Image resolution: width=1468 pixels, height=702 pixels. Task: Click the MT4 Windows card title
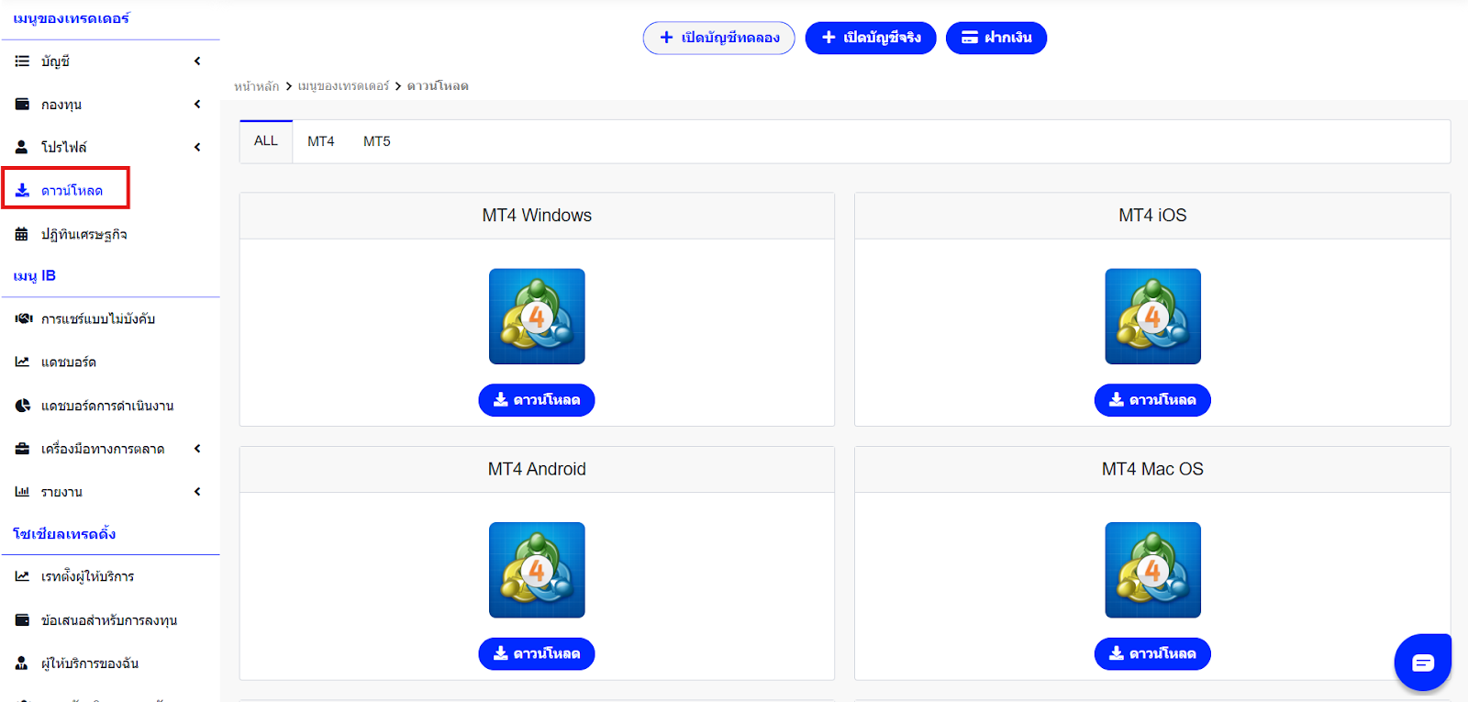[x=537, y=216]
